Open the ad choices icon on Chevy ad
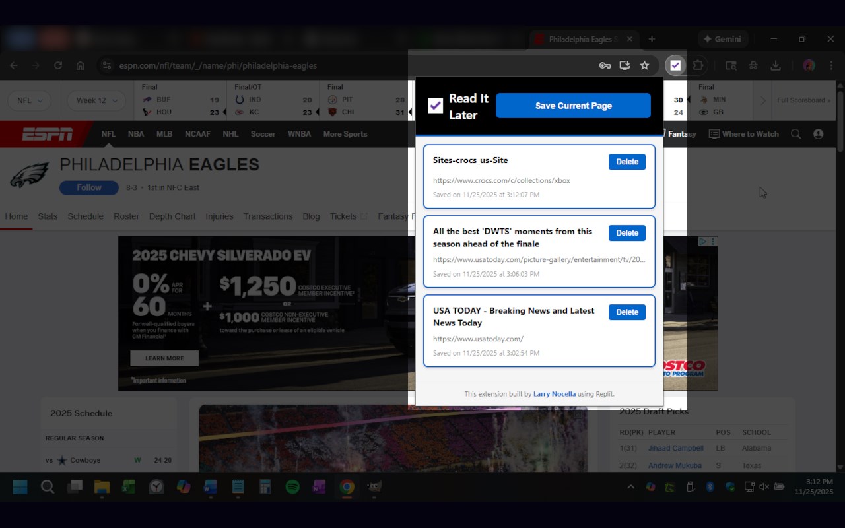The height and width of the screenshot is (528, 845). coord(704,242)
